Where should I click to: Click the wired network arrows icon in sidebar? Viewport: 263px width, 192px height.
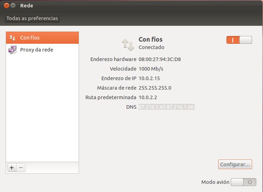pos(12,38)
